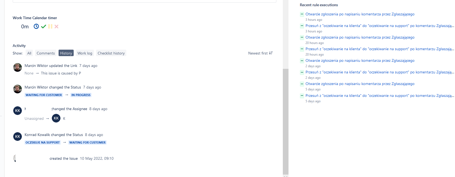Click Konrad Kowalik KK avatar on Status change
The width and height of the screenshot is (455, 177).
[18, 137]
